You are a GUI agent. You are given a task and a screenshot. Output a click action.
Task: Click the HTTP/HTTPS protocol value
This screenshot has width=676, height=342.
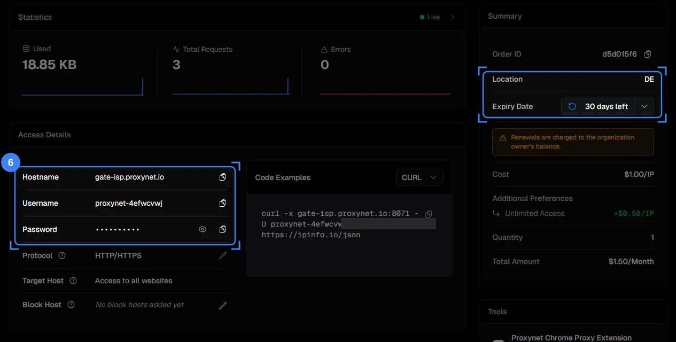click(118, 255)
